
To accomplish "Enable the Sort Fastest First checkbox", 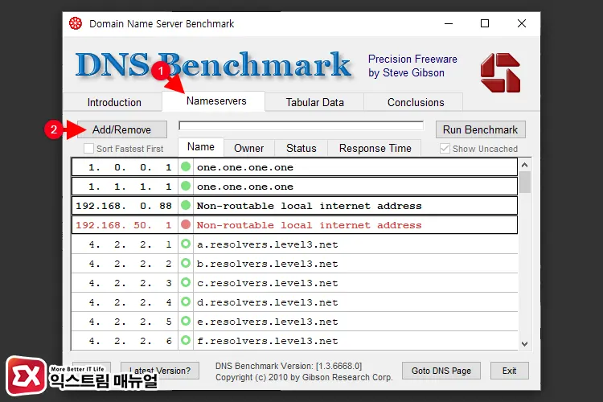I will coord(89,149).
